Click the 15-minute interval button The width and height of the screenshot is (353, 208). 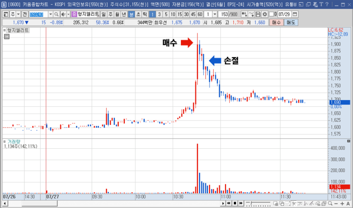click(x=179, y=15)
